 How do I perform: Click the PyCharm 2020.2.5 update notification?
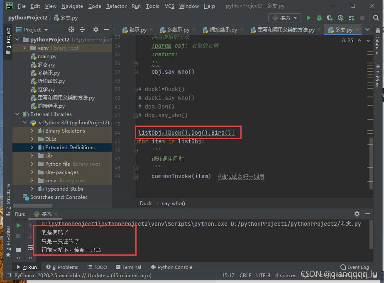(83, 276)
